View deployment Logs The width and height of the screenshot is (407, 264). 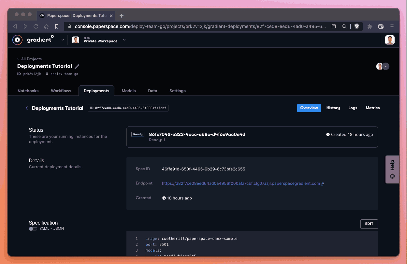click(x=353, y=108)
